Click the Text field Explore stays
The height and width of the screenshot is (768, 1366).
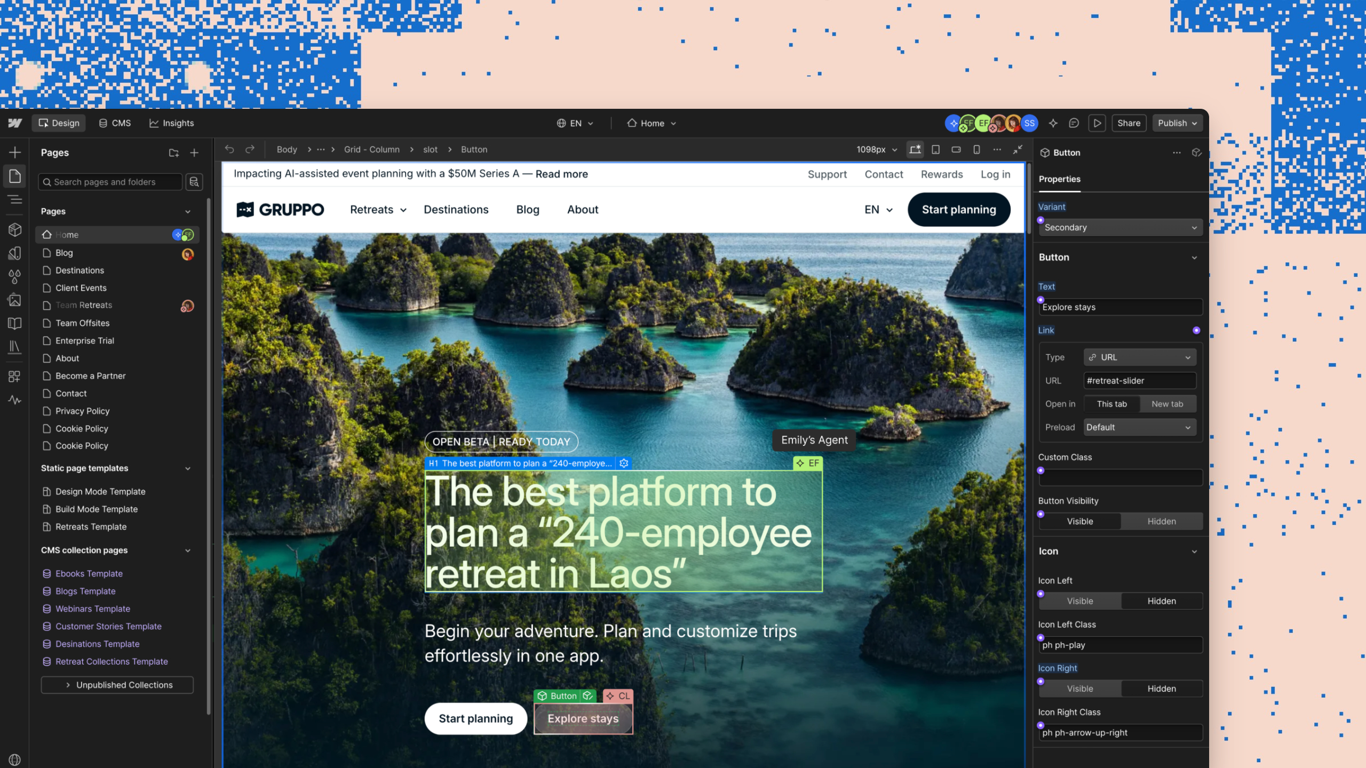[x=1121, y=307]
